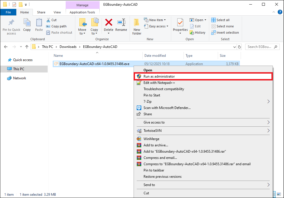
Task: Click the History ribbon button
Action: point(198,33)
